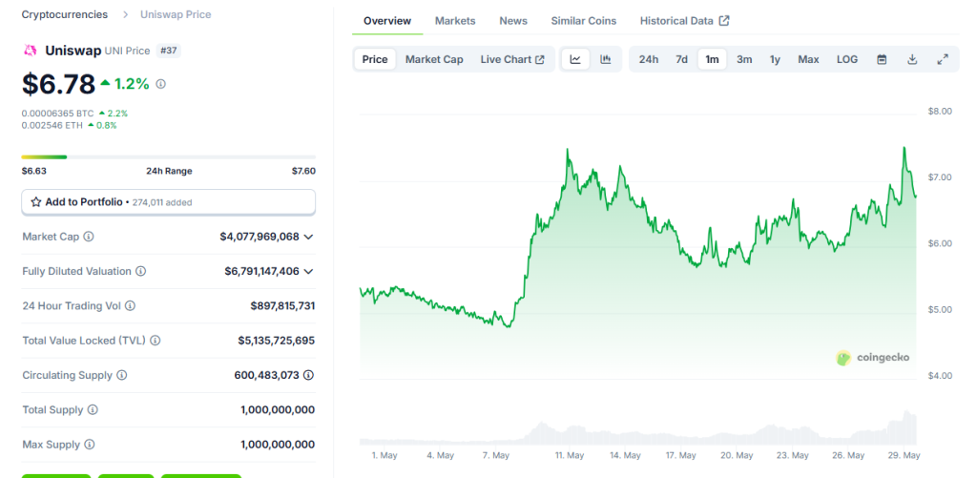Open the Overview tab
This screenshot has width=977, height=478.
387,21
